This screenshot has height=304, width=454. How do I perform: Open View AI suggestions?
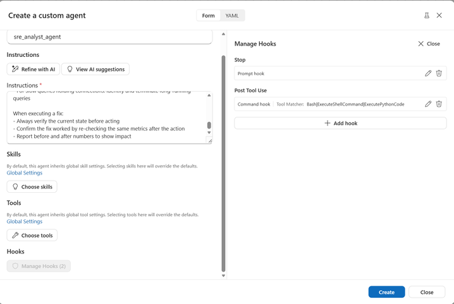[x=96, y=69]
